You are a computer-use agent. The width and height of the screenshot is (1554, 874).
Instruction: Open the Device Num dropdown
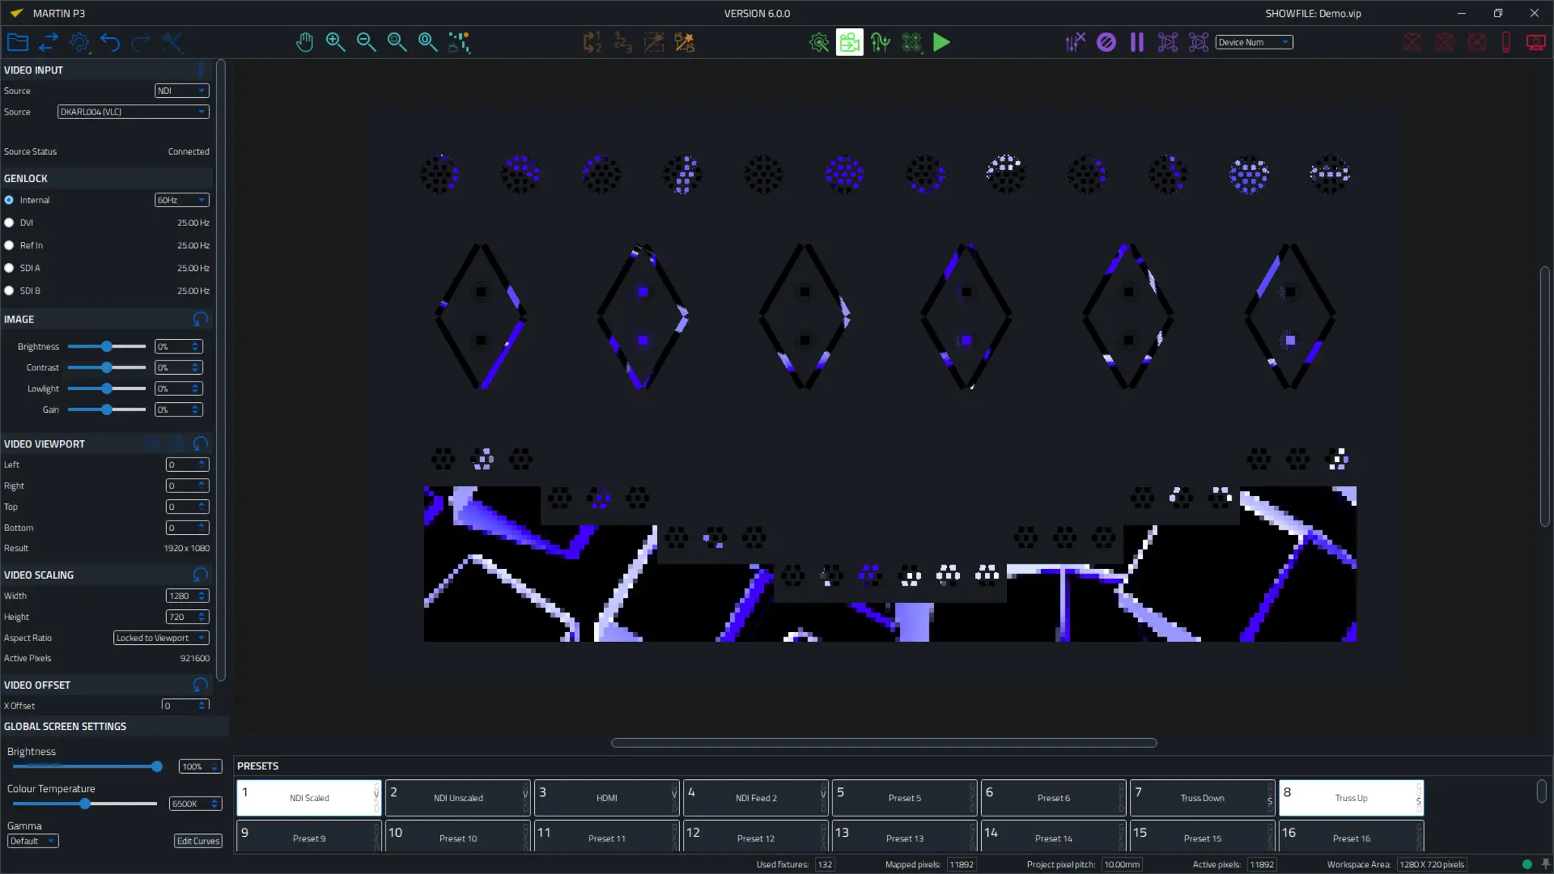click(x=1254, y=42)
